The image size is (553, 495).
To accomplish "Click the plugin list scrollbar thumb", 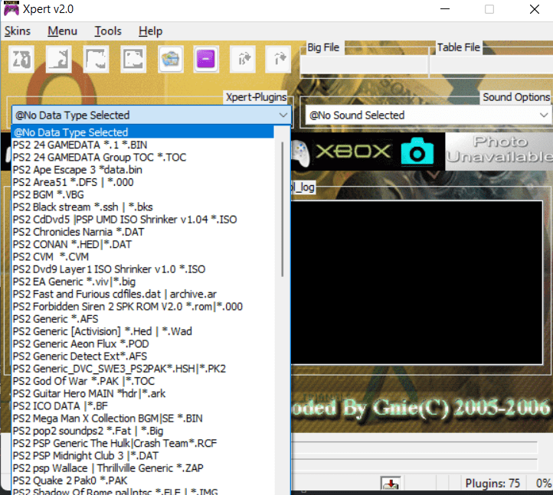I will 282,210.
